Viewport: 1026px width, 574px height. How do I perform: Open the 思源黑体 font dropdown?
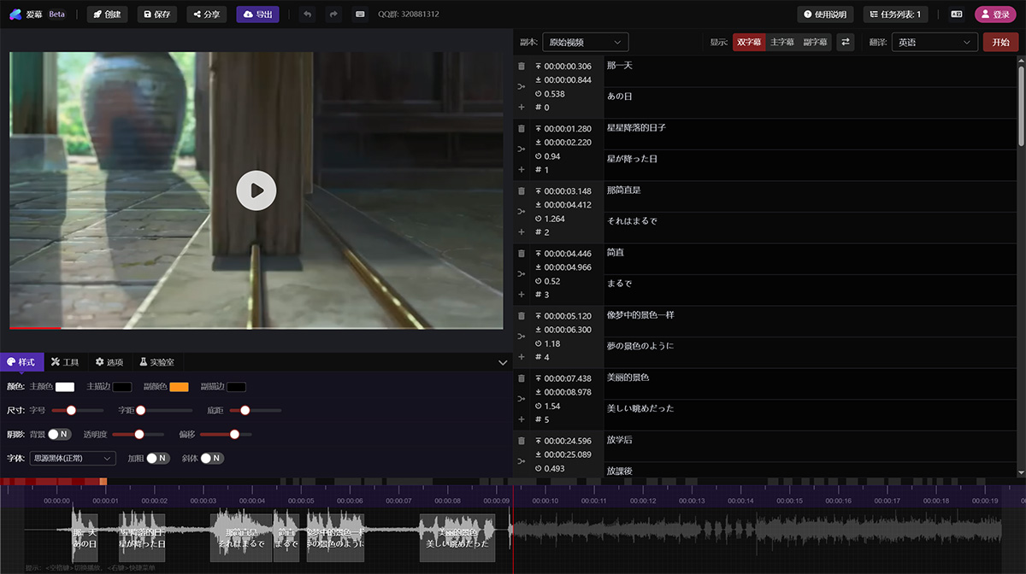(72, 458)
